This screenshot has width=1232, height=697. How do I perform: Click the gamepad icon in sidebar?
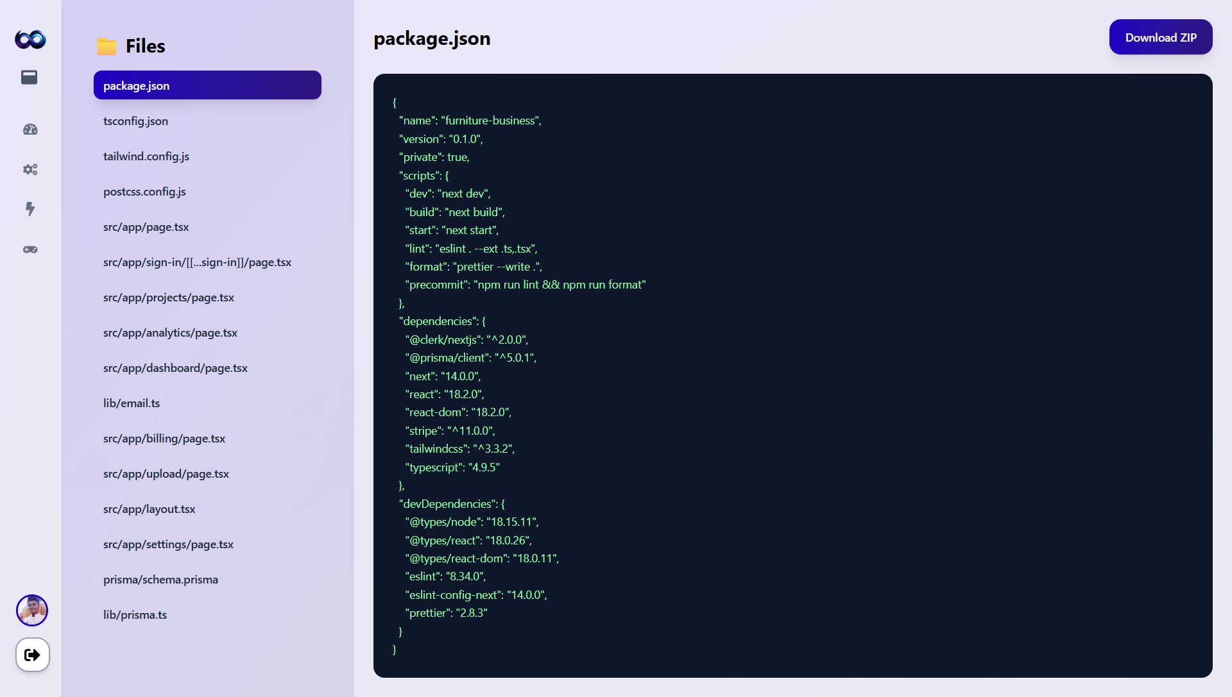pyautogui.click(x=30, y=249)
